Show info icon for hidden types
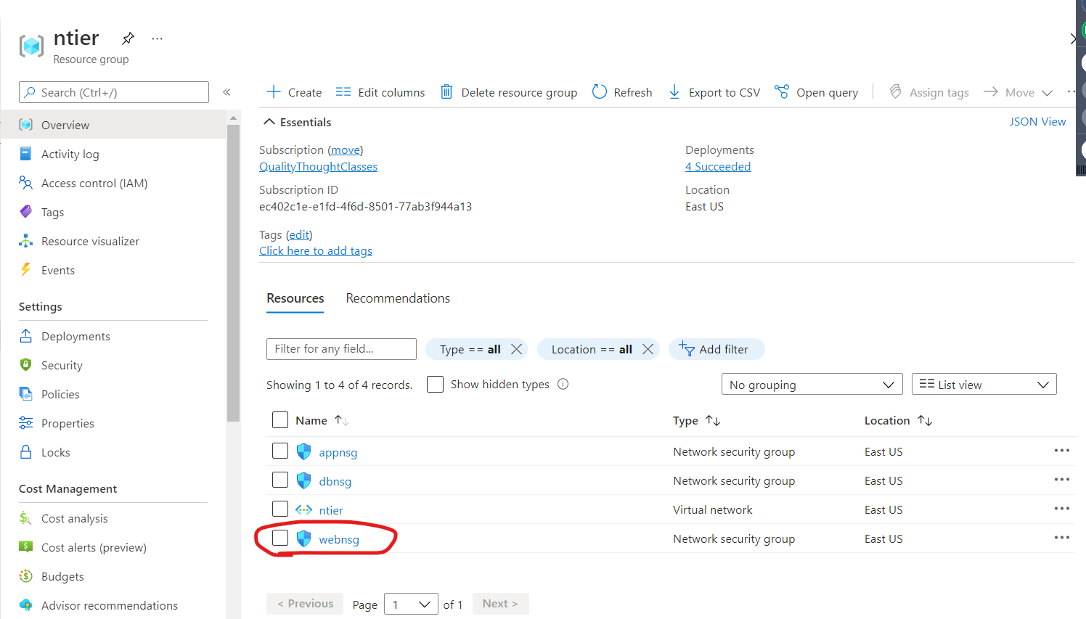Viewport: 1086px width, 619px height. pos(563,384)
